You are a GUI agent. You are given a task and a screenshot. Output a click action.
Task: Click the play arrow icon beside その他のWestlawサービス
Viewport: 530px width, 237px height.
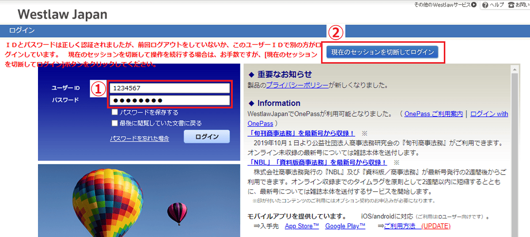473,5
